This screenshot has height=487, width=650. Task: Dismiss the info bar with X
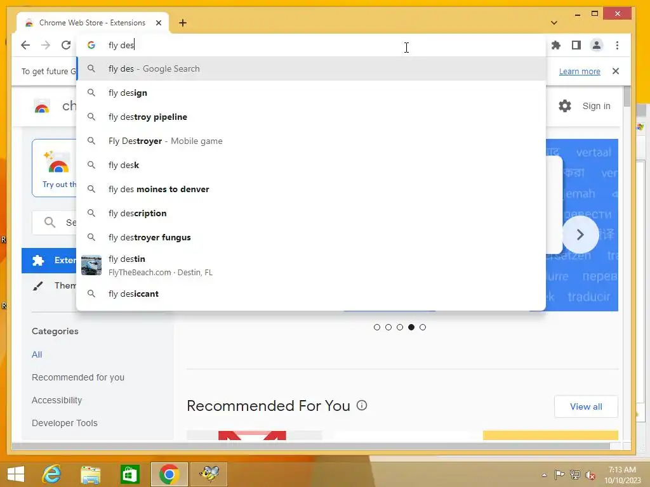tap(616, 71)
